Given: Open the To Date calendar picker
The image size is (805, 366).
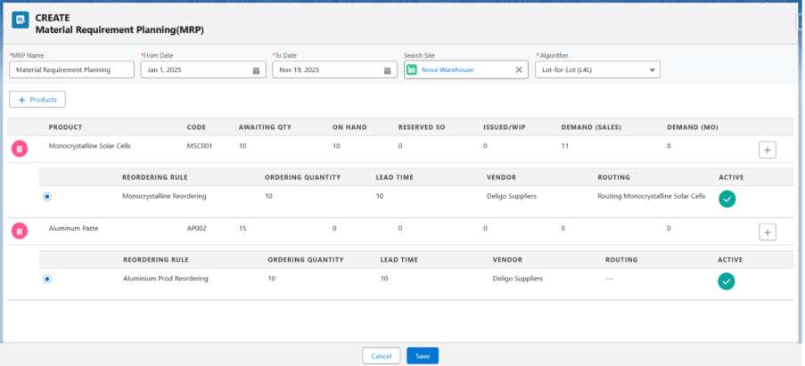Looking at the screenshot, I should (x=387, y=69).
